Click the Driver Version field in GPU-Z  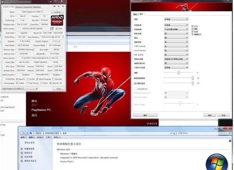40,58
